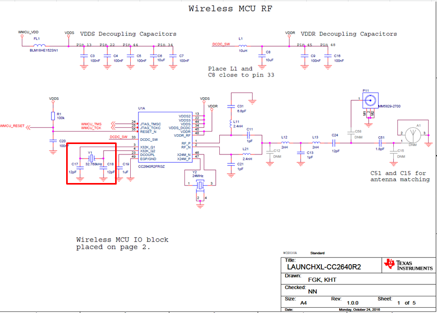Select the C58 DNM capacitor symbol

point(351,133)
